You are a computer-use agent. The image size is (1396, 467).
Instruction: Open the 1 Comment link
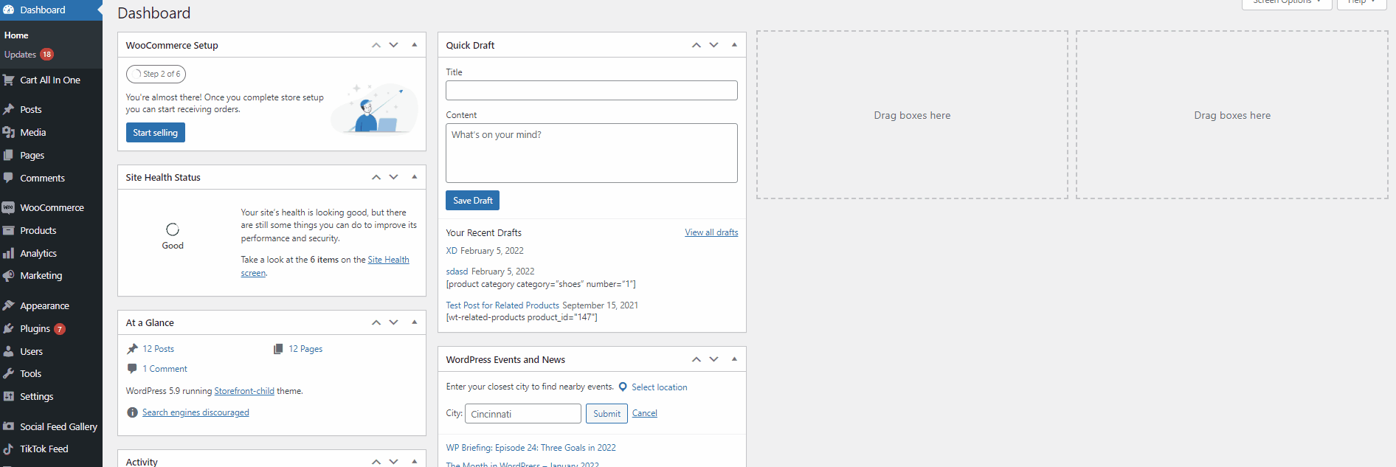[165, 369]
